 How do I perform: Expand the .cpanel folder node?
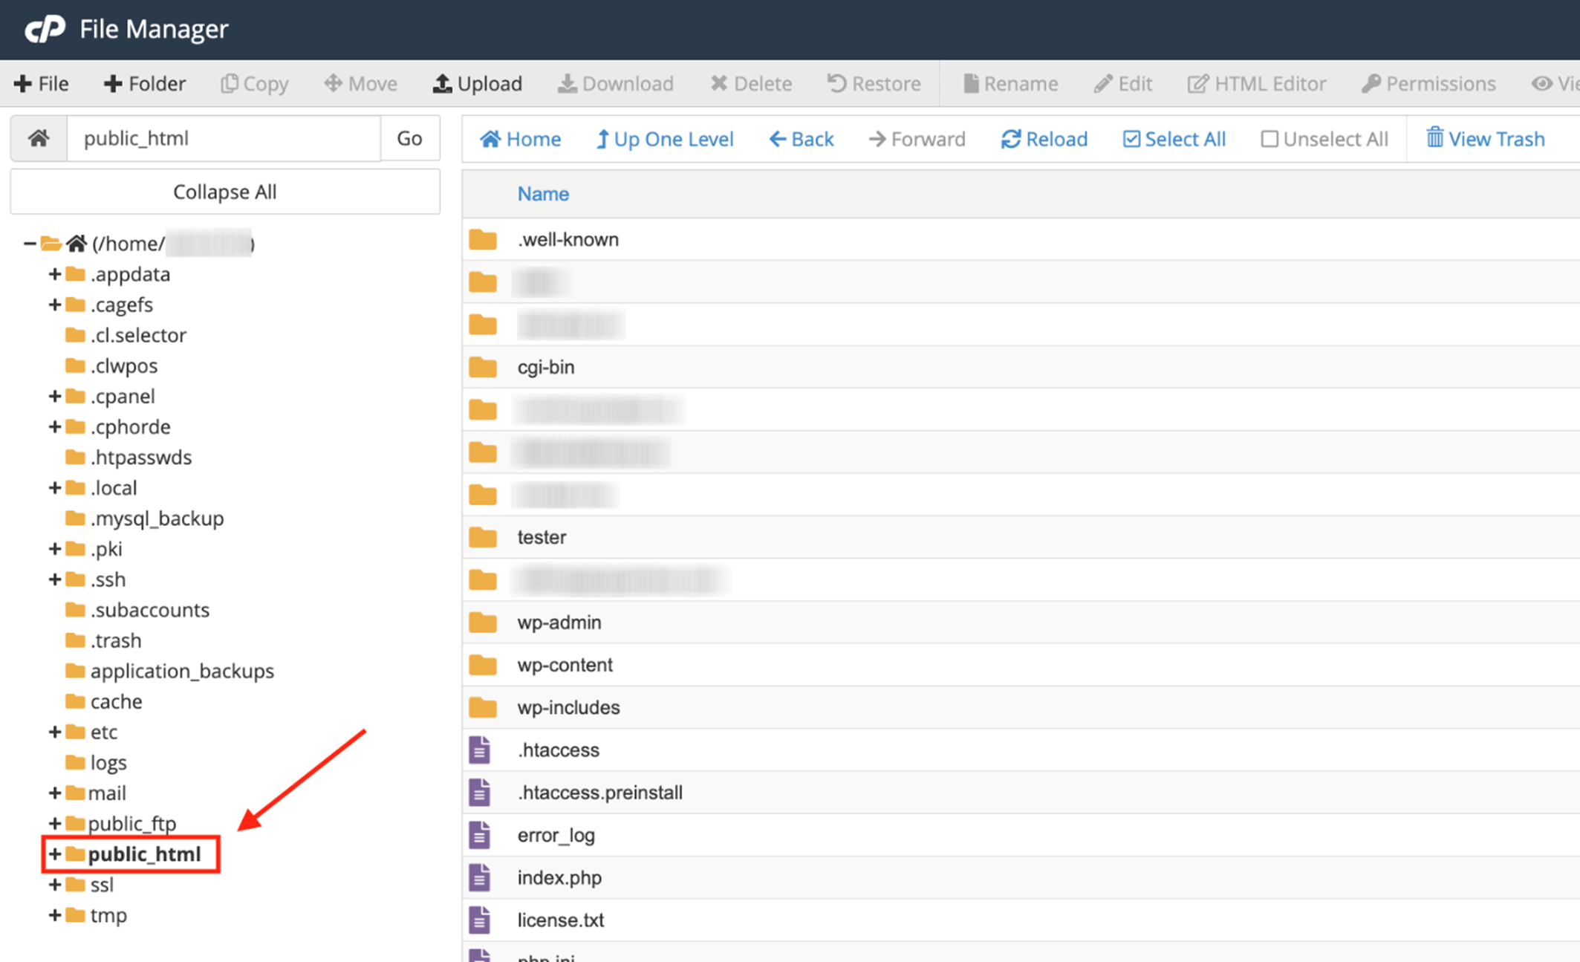pos(54,396)
